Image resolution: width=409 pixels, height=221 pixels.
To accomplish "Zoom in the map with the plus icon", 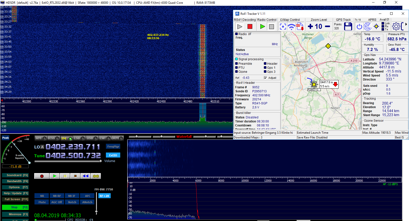I will tap(310, 26).
